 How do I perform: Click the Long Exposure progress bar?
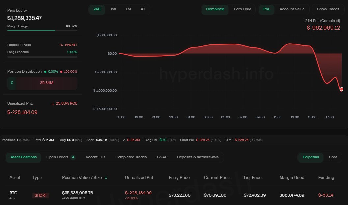(x=42, y=57)
